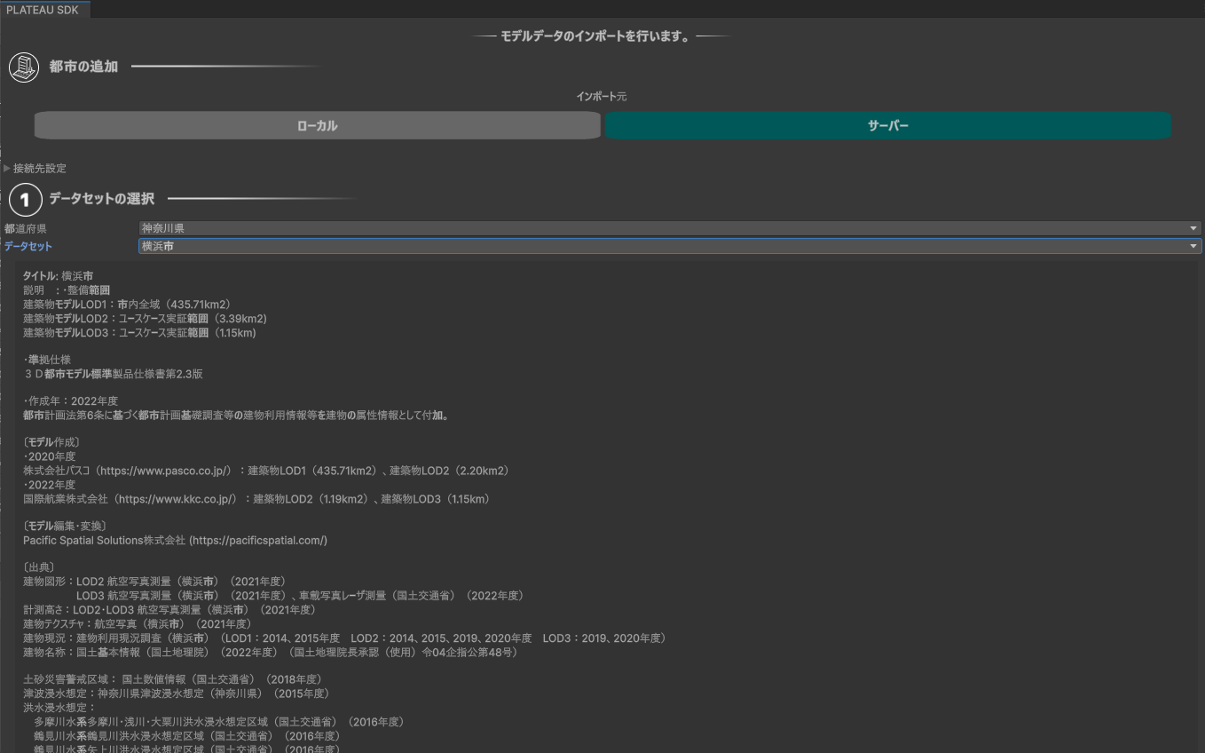Open the dataset dropdown showing 横浜市

(x=666, y=246)
